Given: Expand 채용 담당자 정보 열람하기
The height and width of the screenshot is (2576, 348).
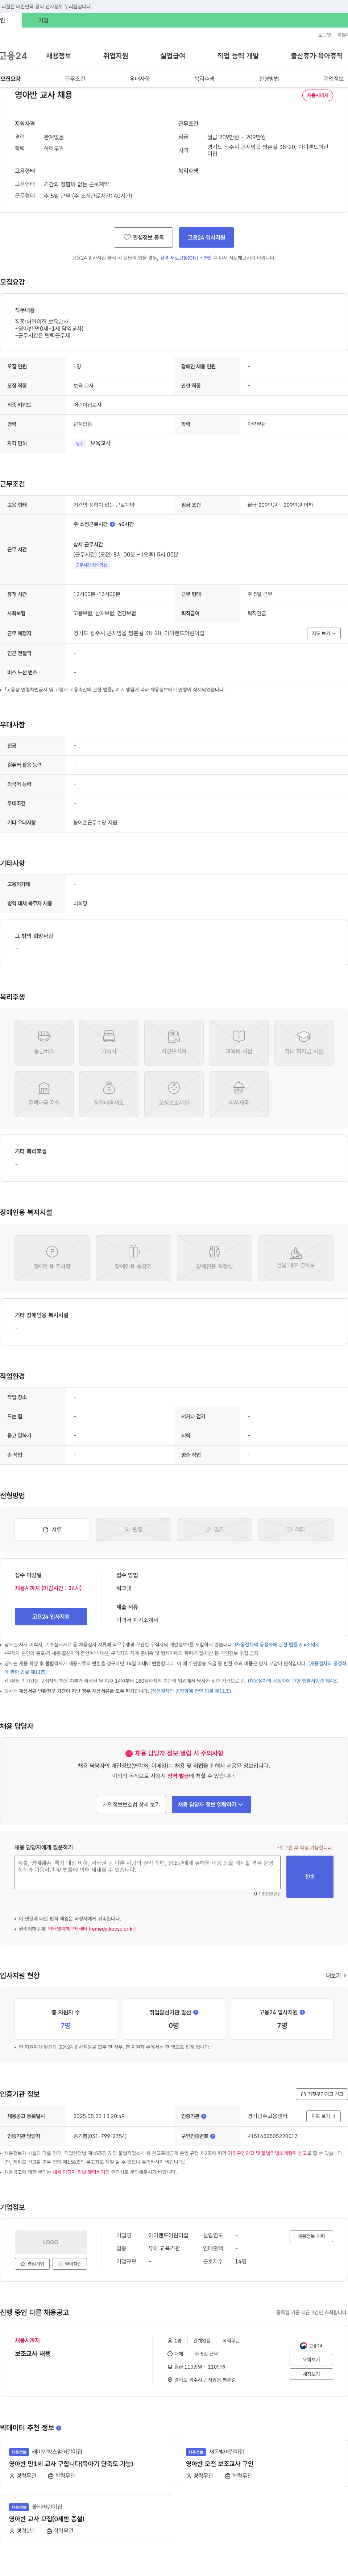Looking at the screenshot, I should click(211, 1804).
